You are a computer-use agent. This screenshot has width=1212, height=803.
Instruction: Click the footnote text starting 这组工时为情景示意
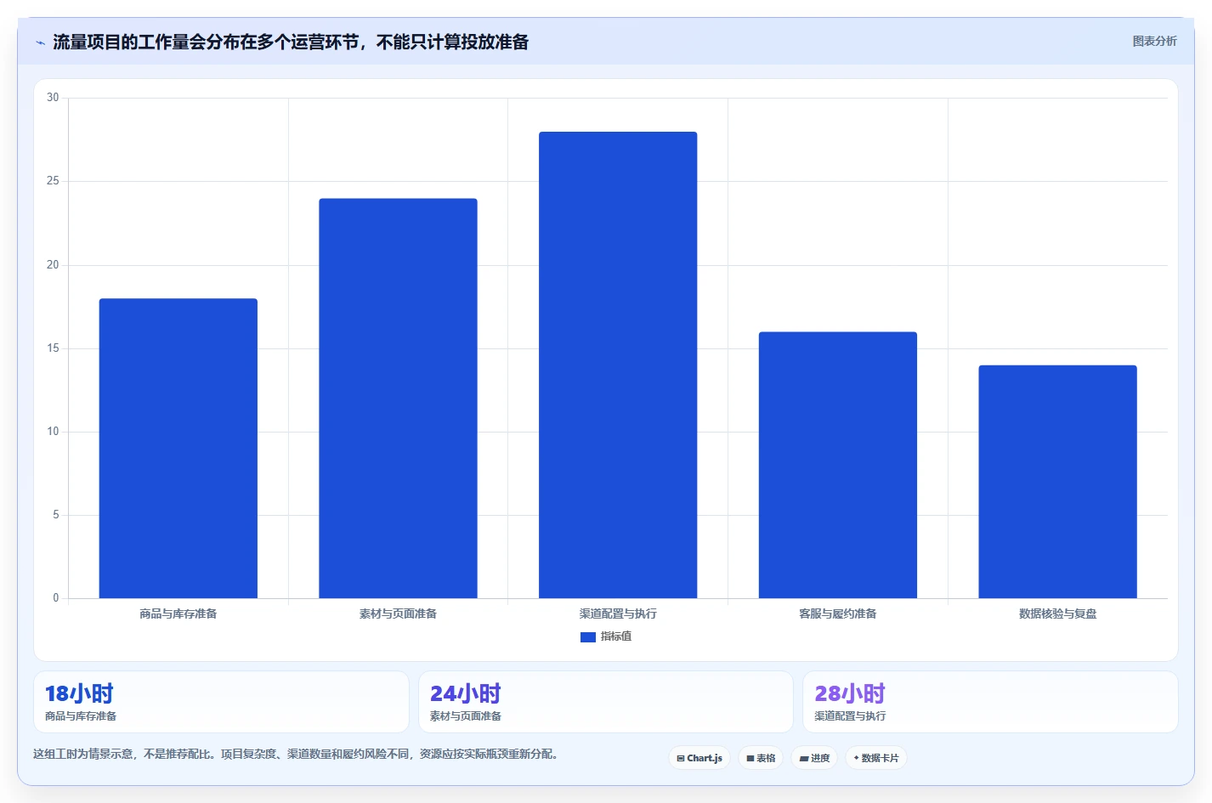coord(297,754)
